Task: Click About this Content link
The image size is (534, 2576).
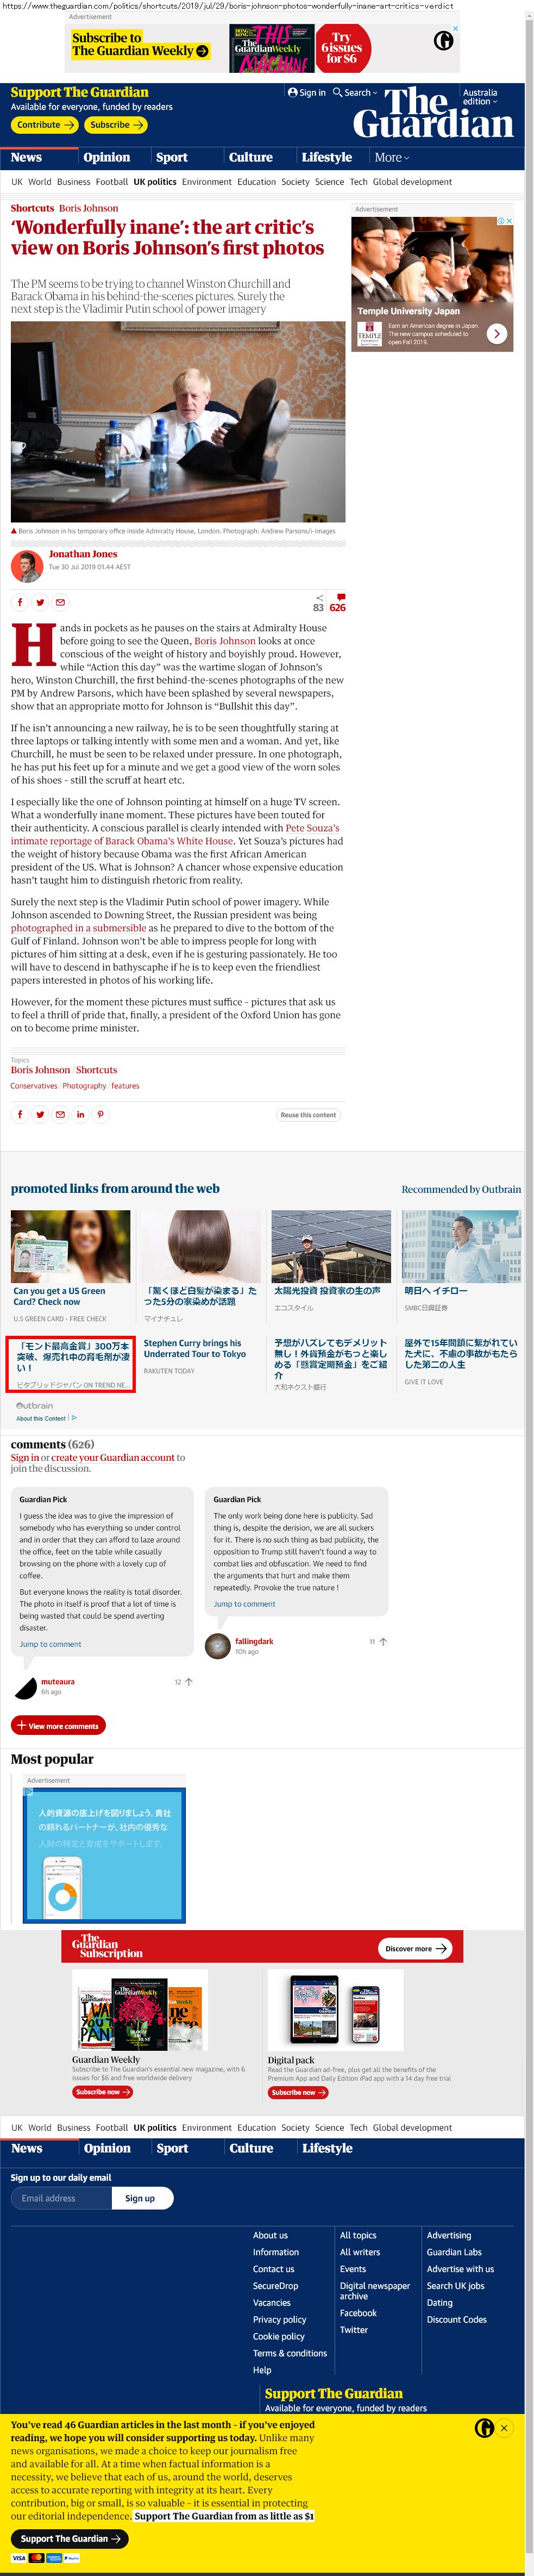Action: tap(41, 1418)
